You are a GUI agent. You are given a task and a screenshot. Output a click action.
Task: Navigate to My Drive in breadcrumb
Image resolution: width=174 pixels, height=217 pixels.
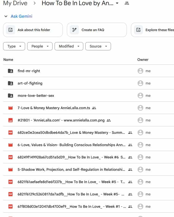tap(15, 3)
